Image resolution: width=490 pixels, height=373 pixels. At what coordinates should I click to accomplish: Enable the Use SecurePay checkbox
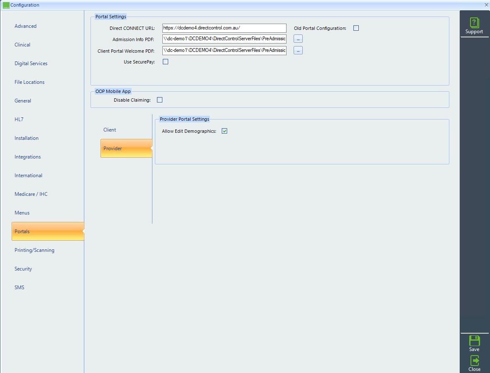pyautogui.click(x=166, y=62)
